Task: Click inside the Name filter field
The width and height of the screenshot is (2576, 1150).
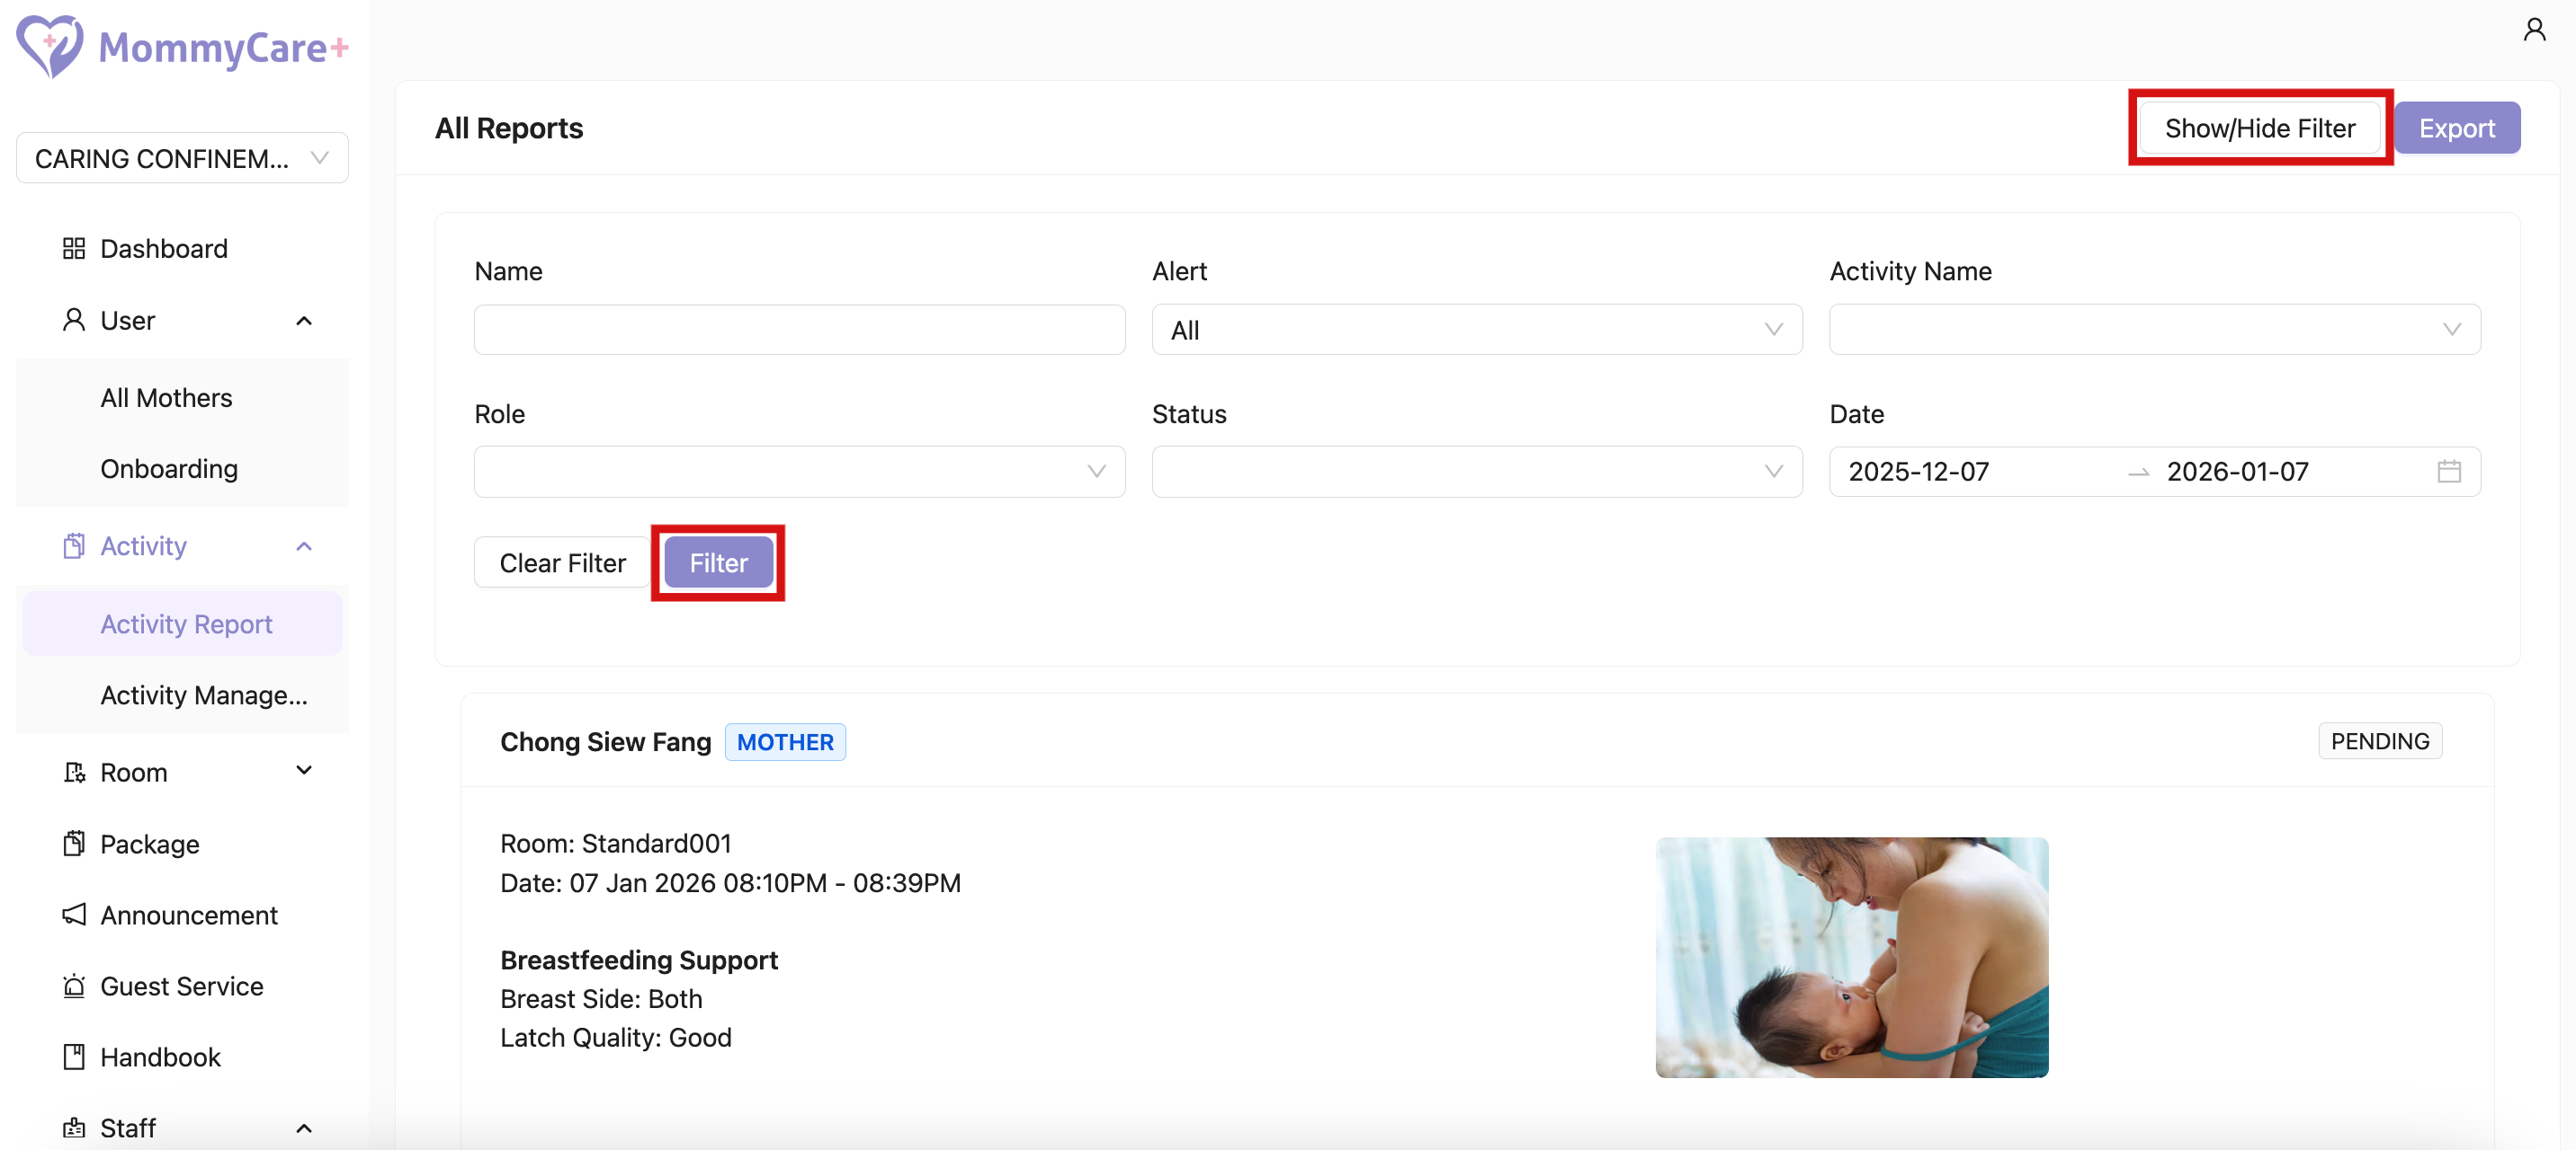Action: tap(798, 329)
